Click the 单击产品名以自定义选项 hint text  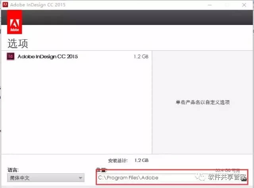coord(203,102)
